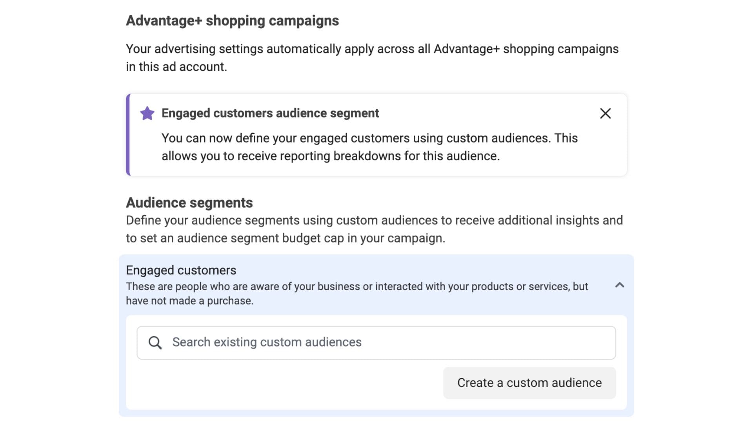Click paragraph about audience segment budget cap
The image size is (753, 424).
point(285,238)
